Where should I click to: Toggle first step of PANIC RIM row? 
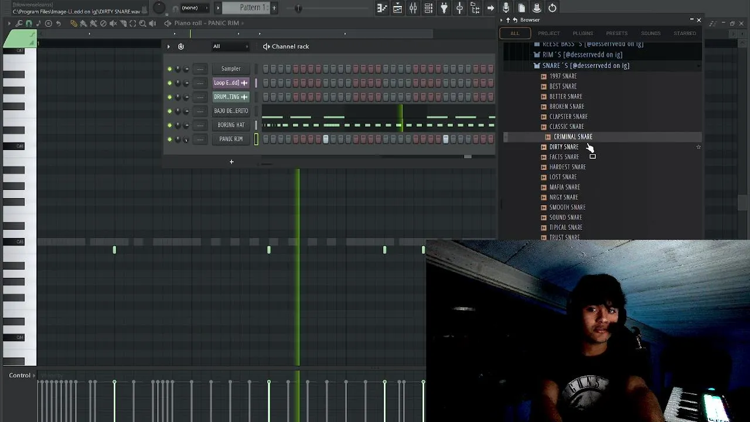(x=265, y=139)
